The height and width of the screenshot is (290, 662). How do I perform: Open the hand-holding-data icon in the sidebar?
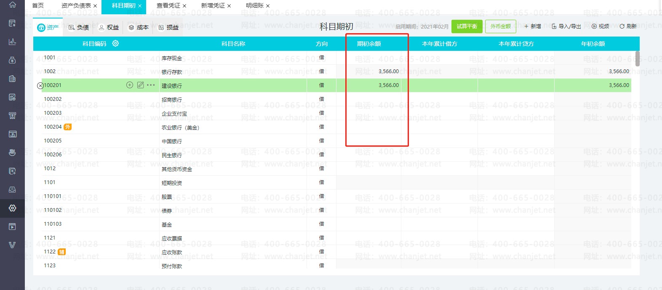tap(12, 153)
